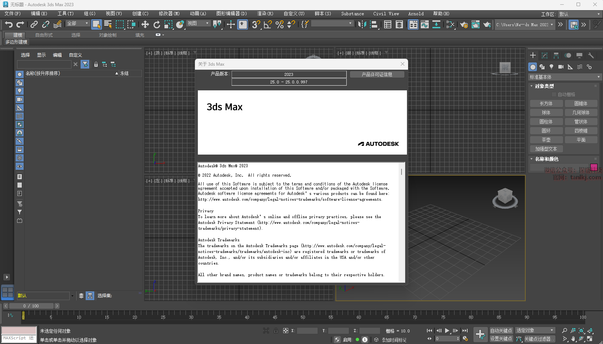The width and height of the screenshot is (603, 344).
Task: Open the 标准基本体 primitives dropdown
Action: [x=564, y=77]
